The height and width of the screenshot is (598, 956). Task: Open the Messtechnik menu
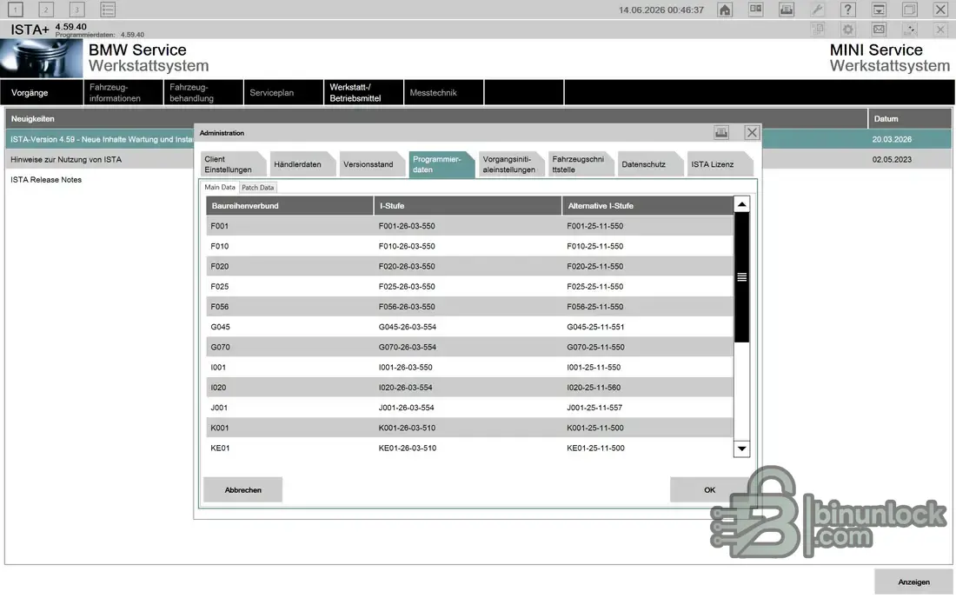[443, 92]
